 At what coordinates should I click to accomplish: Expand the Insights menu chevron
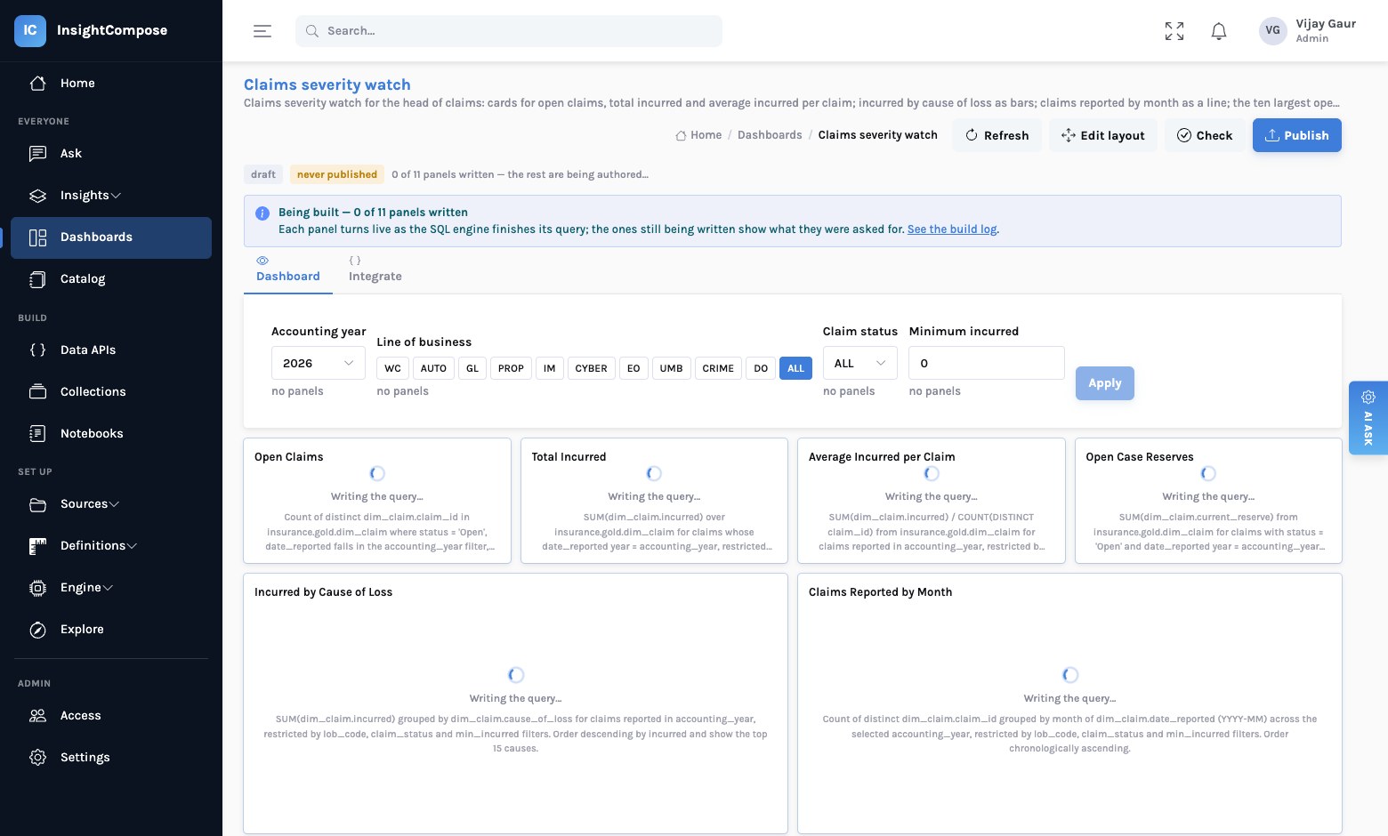tap(116, 196)
